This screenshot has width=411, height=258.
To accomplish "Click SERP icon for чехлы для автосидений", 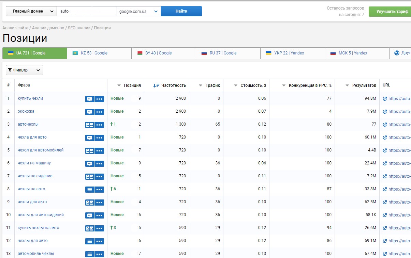I will tap(90, 215).
